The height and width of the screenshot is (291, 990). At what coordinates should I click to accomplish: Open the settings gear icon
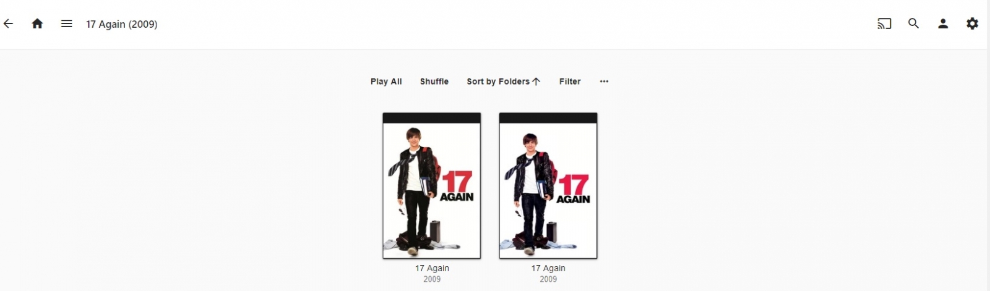(973, 24)
